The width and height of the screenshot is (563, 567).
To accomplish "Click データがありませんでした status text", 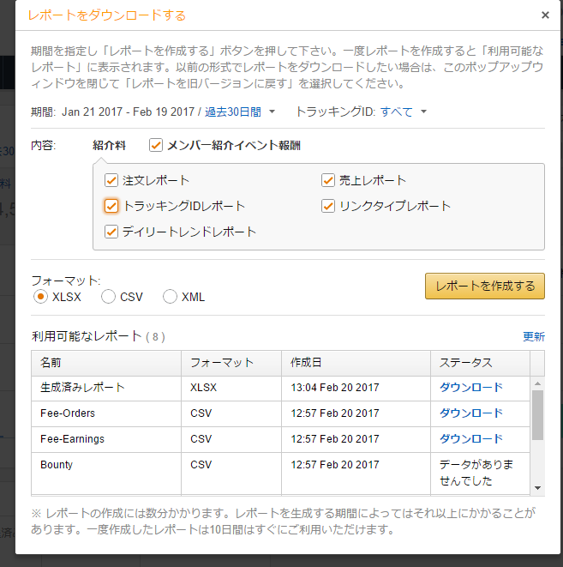I will point(476,473).
